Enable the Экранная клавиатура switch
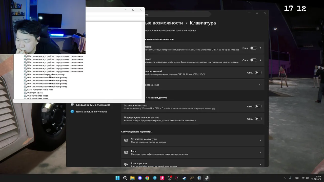The width and height of the screenshot is (324, 182). [258, 106]
